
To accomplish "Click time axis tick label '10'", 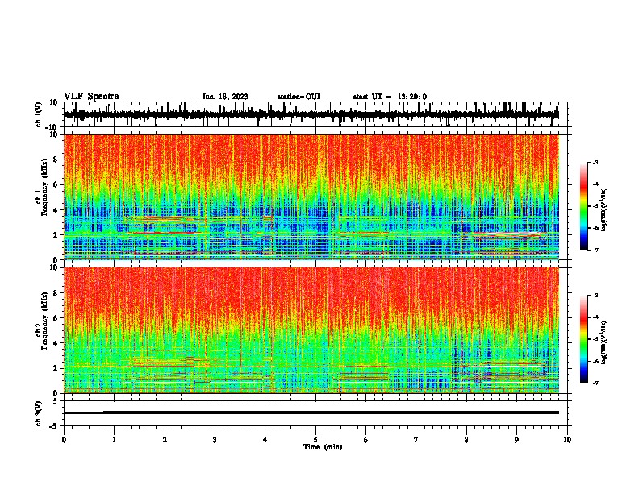I will [x=567, y=440].
